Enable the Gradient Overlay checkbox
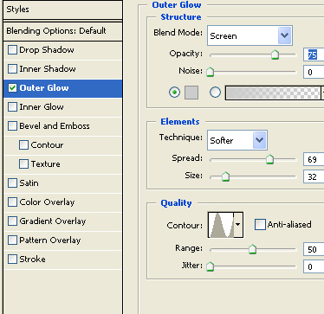 click(12, 221)
